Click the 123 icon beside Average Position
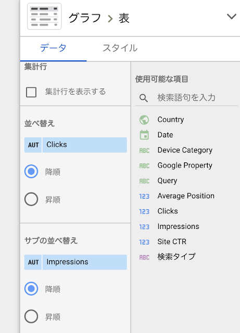 coord(144,196)
